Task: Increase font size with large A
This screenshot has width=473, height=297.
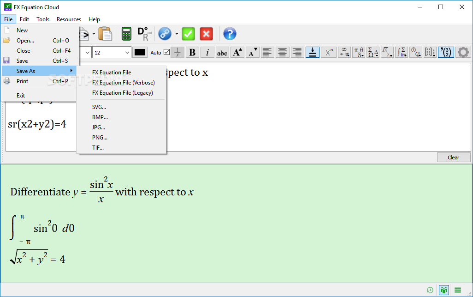Action: (x=237, y=52)
